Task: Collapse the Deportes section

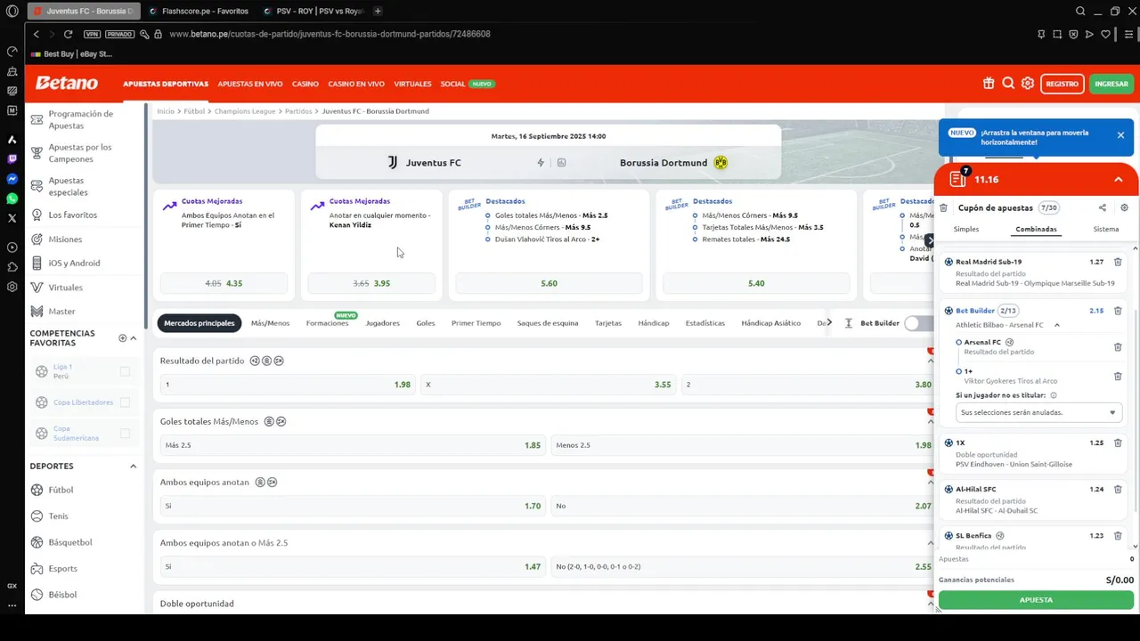Action: (134, 467)
